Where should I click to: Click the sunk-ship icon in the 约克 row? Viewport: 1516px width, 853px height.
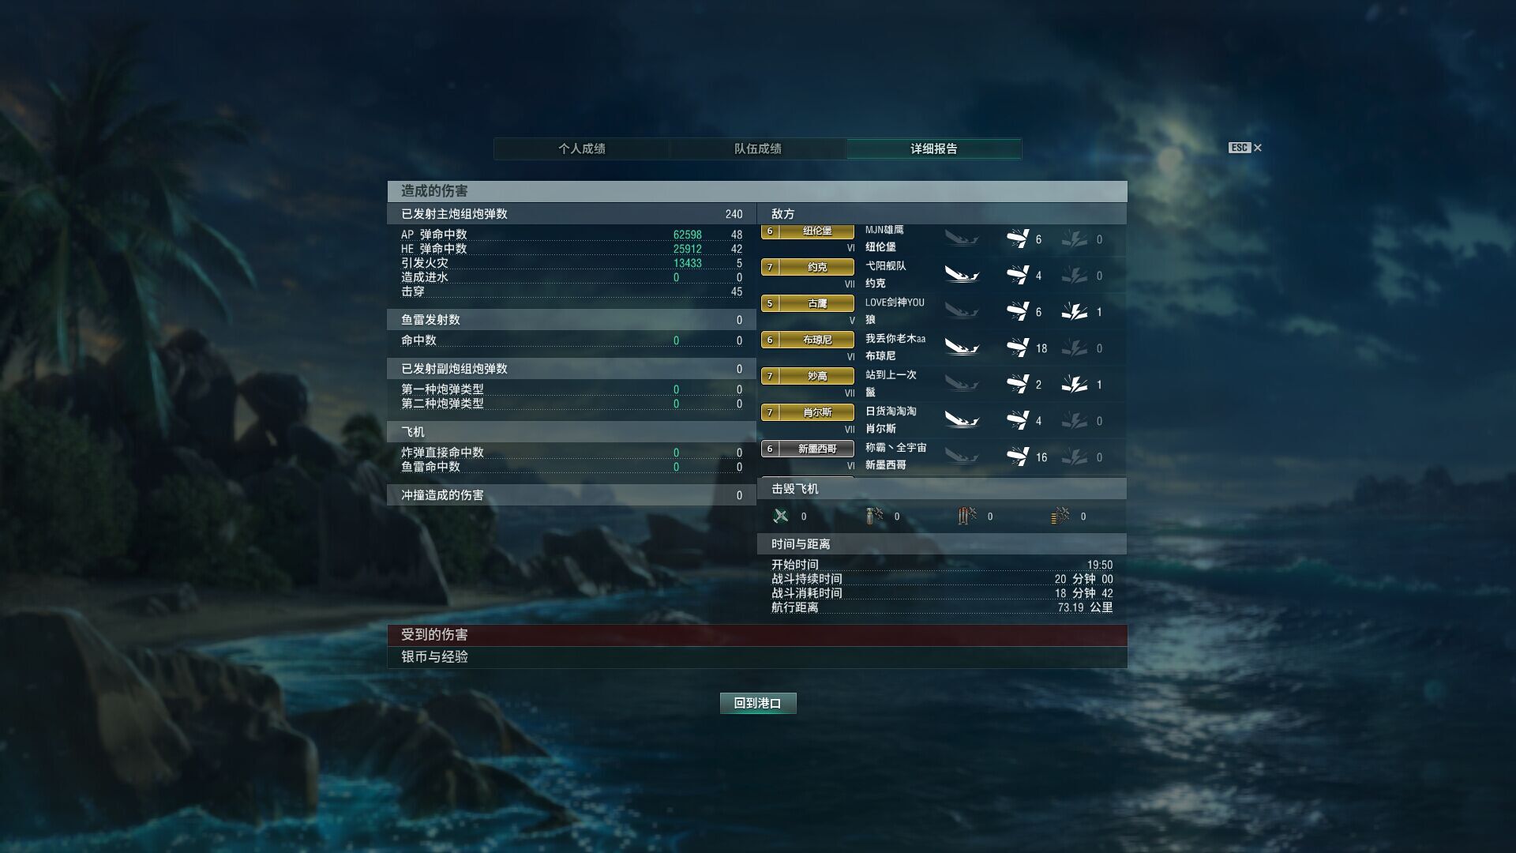pos(962,275)
